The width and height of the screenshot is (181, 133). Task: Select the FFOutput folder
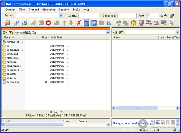(x=10, y=58)
